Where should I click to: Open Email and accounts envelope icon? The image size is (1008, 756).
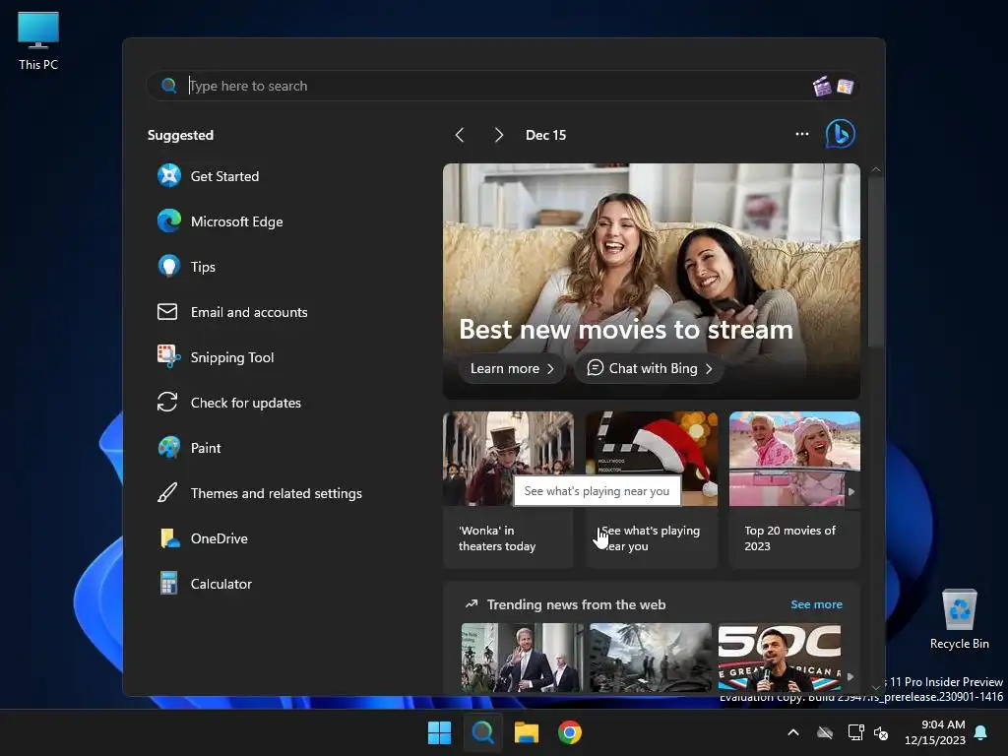coord(167,312)
